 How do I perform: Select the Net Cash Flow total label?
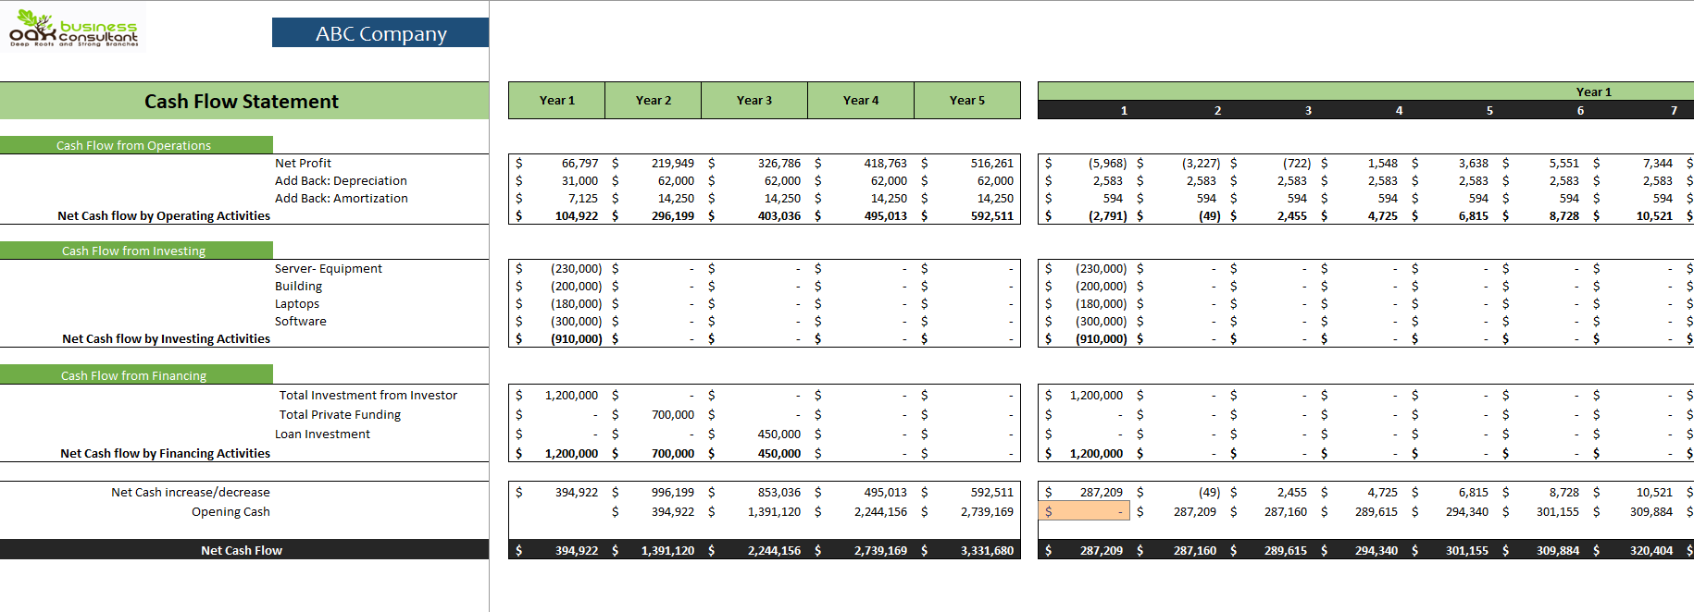pyautogui.click(x=242, y=550)
